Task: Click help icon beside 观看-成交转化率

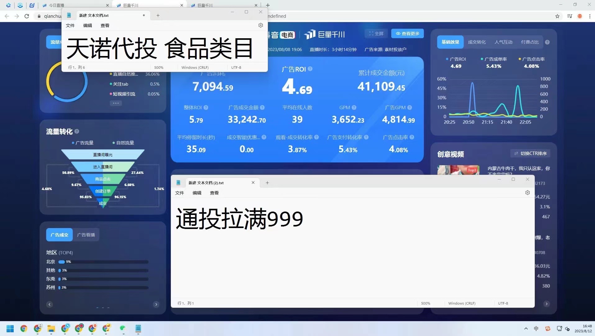Action: coord(316,137)
